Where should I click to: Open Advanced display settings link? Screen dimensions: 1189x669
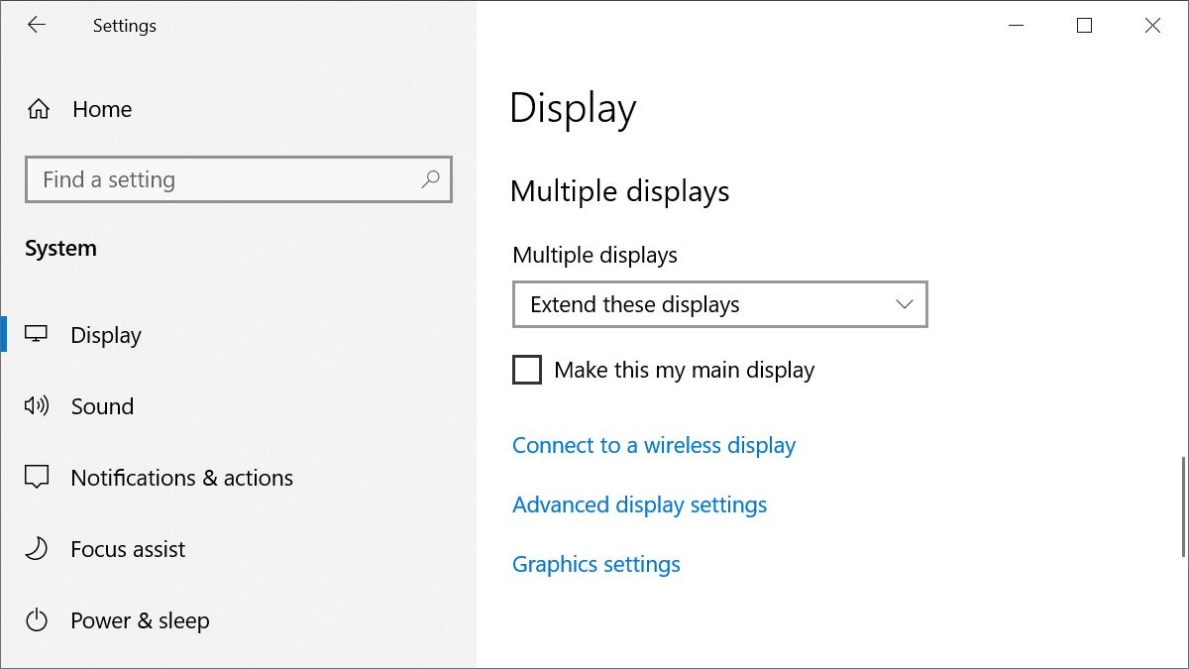(639, 504)
